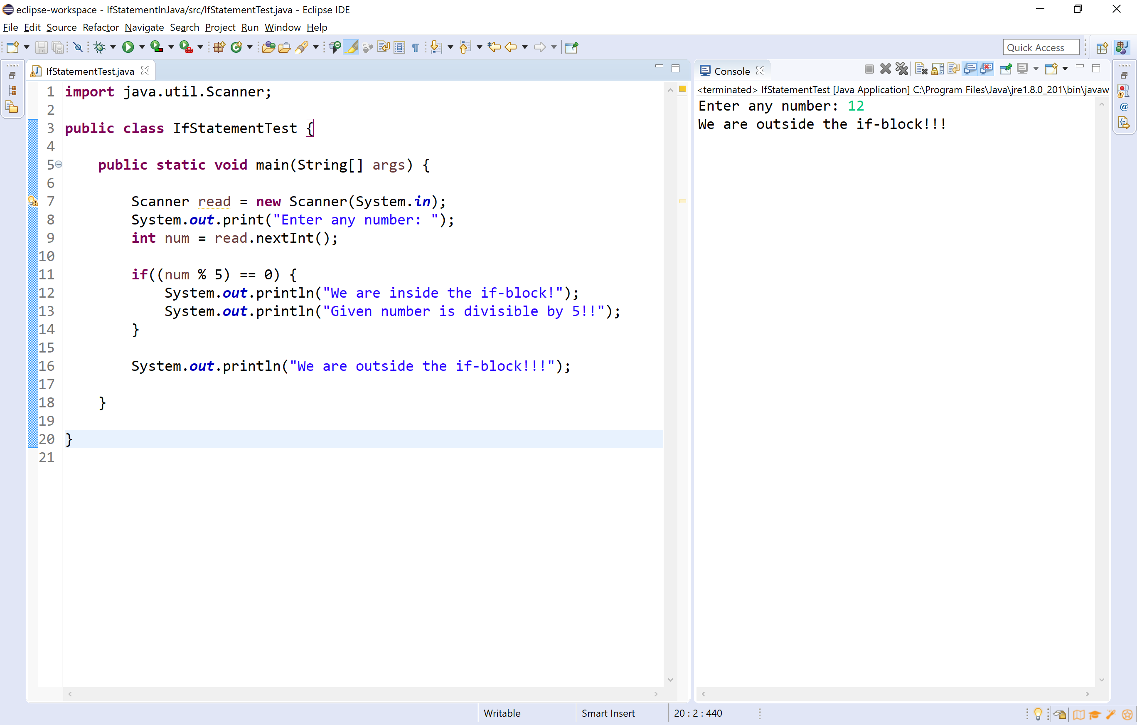The height and width of the screenshot is (725, 1137).
Task: Pin the Console view
Action: pyautogui.click(x=1005, y=69)
